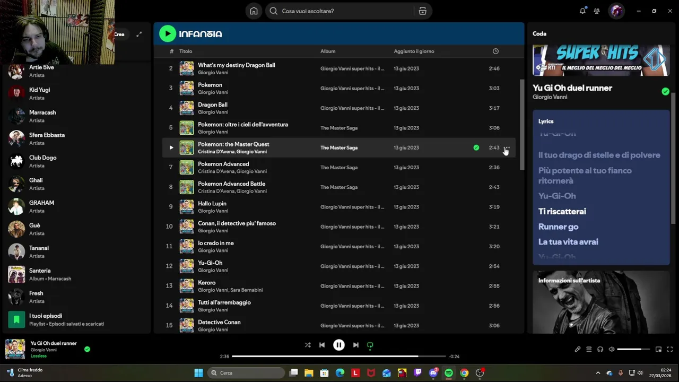Mute volume speaker icon
679x382 pixels.
coord(612,349)
